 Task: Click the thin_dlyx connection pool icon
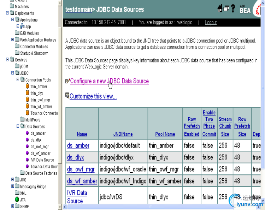click(x=27, y=93)
